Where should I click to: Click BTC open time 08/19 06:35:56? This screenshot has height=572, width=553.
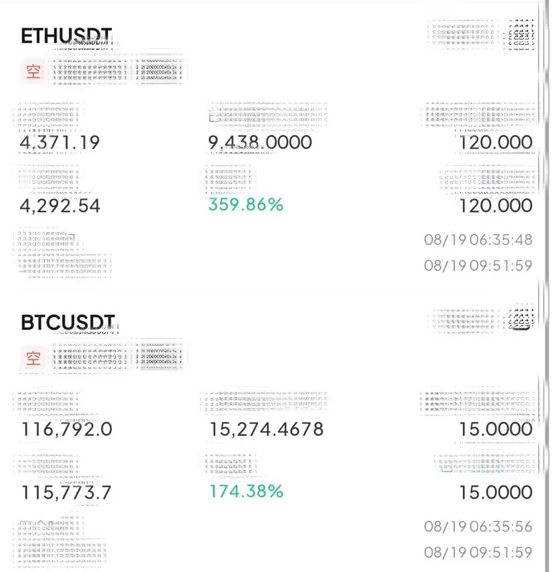click(x=478, y=527)
